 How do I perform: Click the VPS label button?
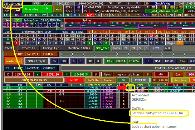click(x=36, y=3)
